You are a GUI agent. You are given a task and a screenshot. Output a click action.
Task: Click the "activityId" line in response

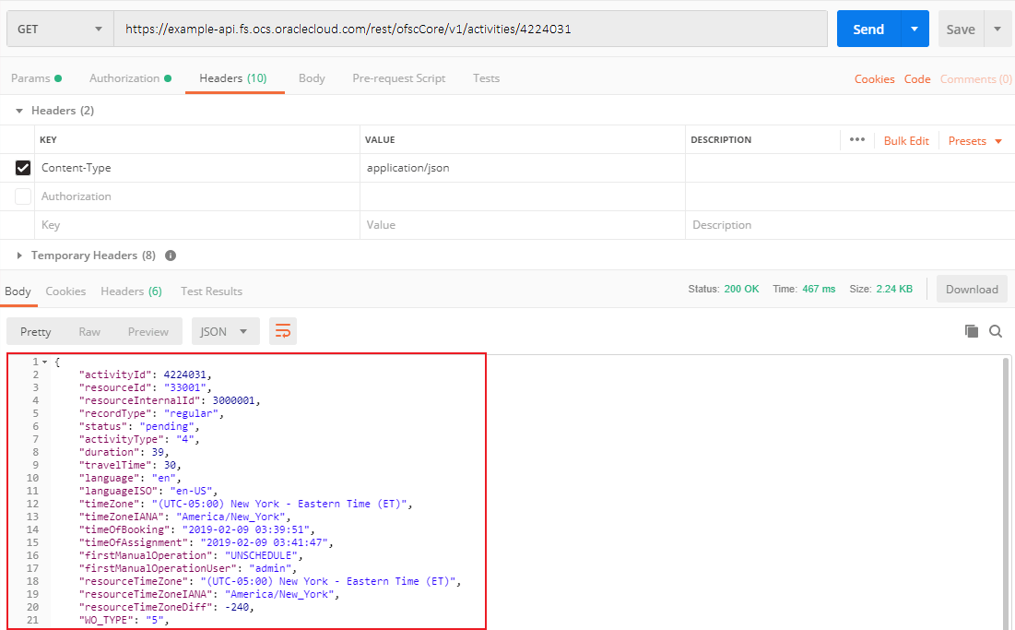(145, 374)
